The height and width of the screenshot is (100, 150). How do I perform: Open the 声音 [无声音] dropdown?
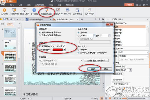coord(133,56)
